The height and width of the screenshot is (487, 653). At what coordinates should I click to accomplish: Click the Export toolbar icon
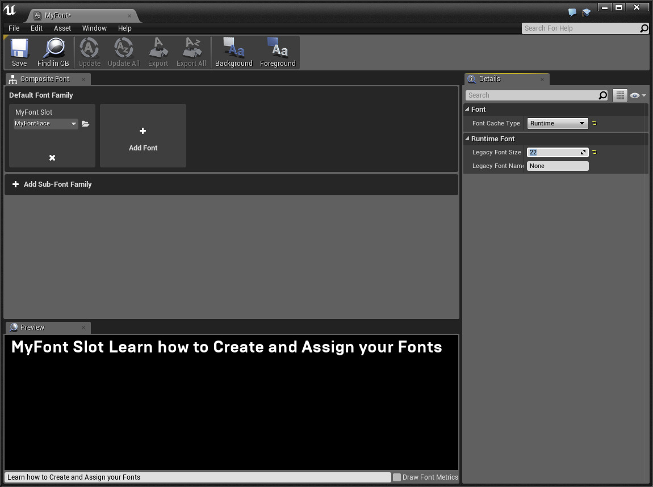point(158,52)
